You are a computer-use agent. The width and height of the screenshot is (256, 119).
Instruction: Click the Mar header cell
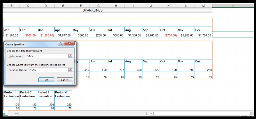46,29
